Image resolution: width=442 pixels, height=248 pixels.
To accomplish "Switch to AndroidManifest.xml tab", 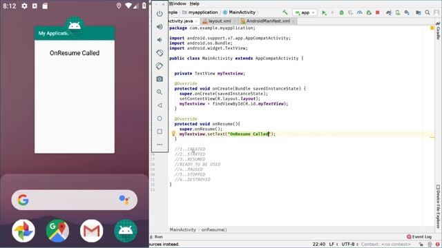I will click(x=268, y=21).
